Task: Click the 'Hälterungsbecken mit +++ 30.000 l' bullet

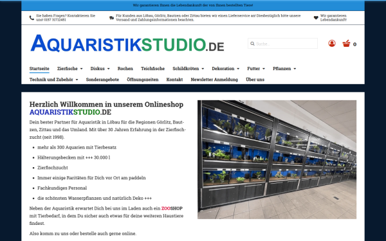Action: click(x=74, y=157)
